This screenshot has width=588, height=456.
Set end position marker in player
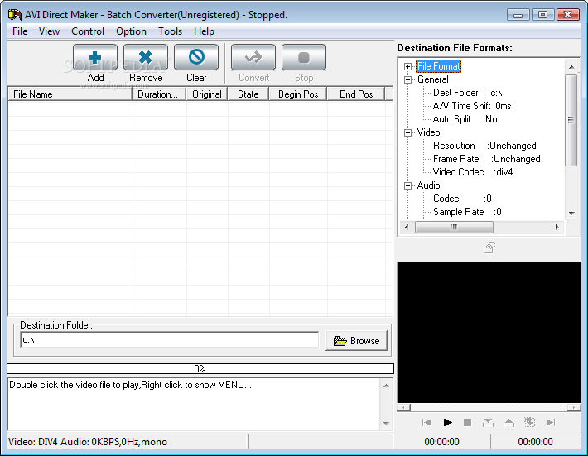pos(508,423)
